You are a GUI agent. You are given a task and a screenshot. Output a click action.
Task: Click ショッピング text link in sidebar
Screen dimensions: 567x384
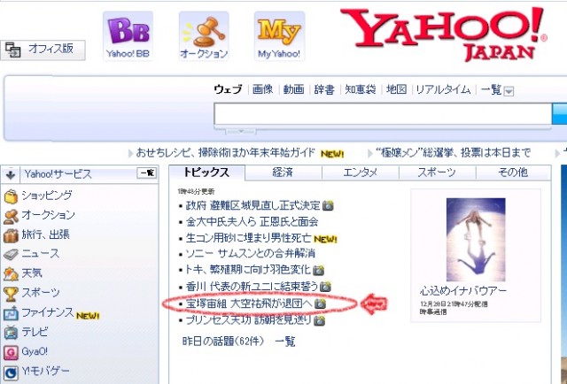click(47, 196)
